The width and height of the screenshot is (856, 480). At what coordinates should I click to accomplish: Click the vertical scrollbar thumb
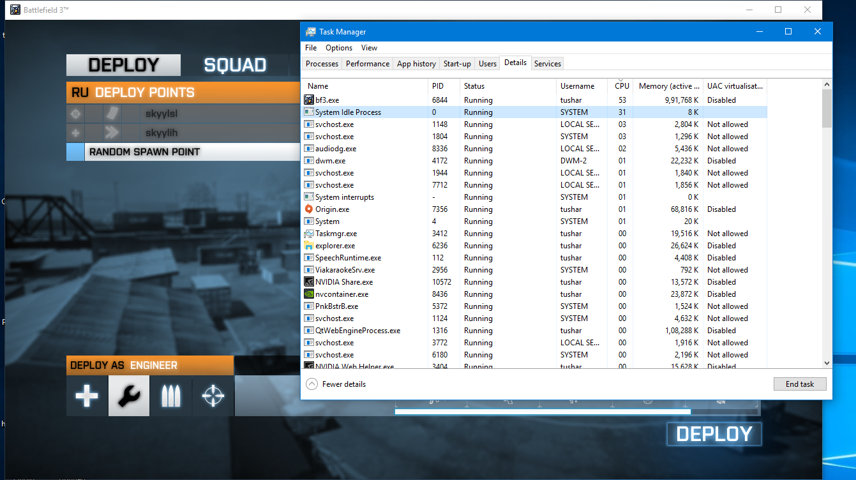pos(827,109)
